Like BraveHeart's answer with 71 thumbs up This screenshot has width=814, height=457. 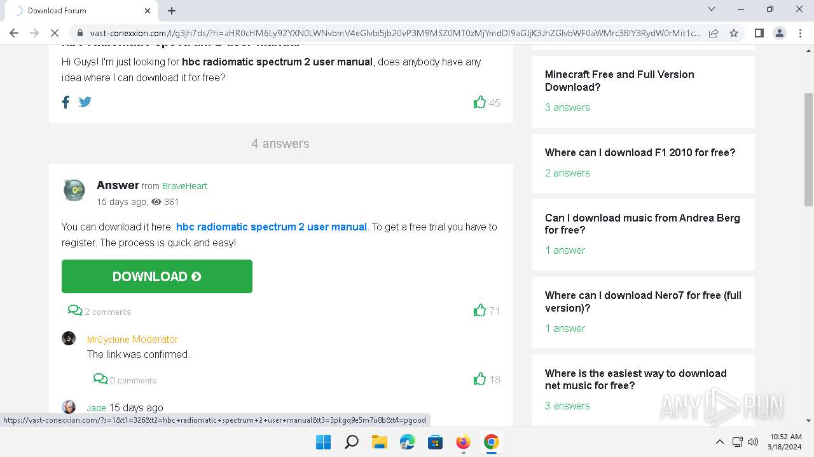(479, 310)
